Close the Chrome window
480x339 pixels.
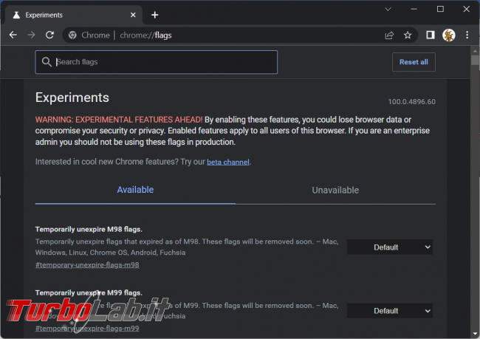click(466, 9)
